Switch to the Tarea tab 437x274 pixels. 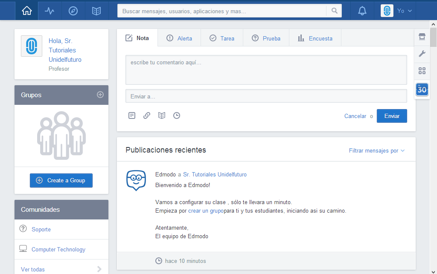pos(222,38)
